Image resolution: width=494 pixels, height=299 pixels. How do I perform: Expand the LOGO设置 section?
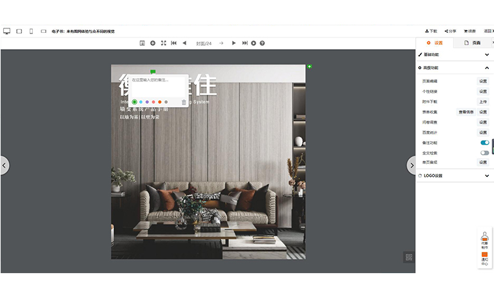click(x=486, y=176)
